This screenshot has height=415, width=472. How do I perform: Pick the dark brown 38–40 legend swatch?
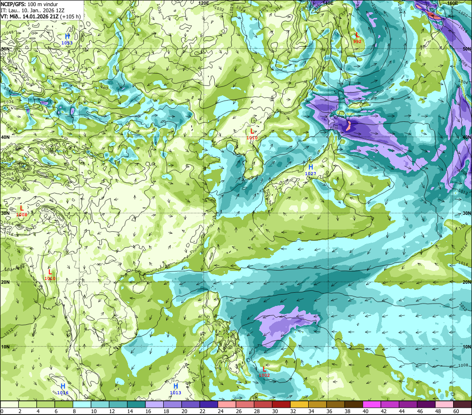tap(354, 404)
